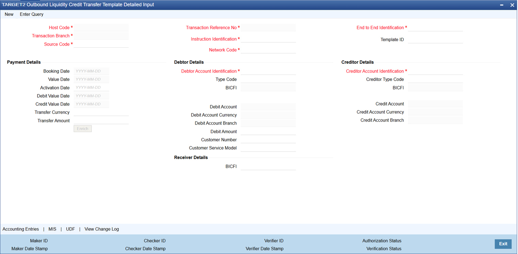This screenshot has width=518, height=254.
Task: Focus the Transfer Amount field
Action: point(101,121)
